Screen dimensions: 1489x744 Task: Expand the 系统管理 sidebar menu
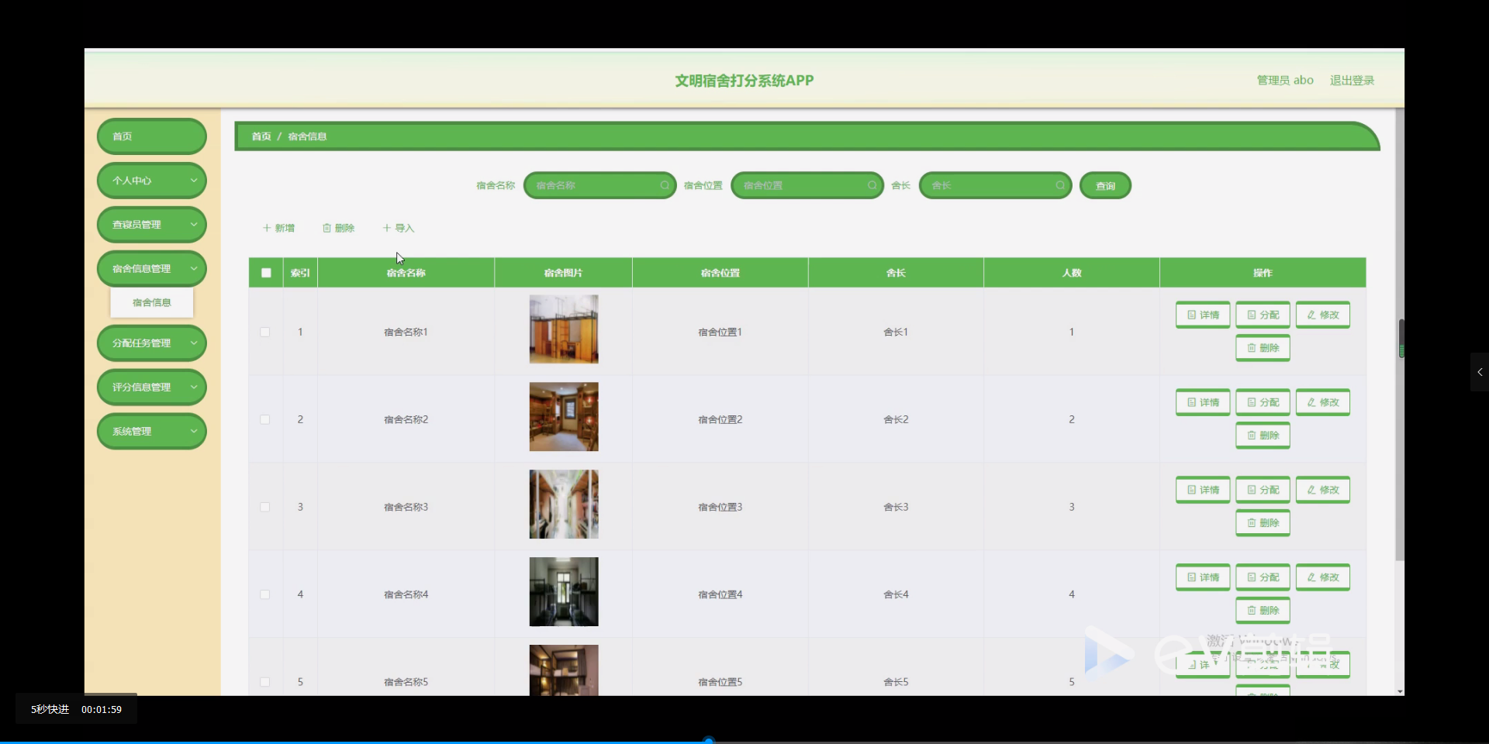click(151, 431)
